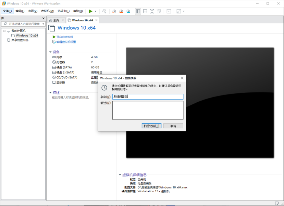Screen dimensions: 284x206
Task: Open the power options dropdown arrow beside the play icon
Action: point(96,11)
